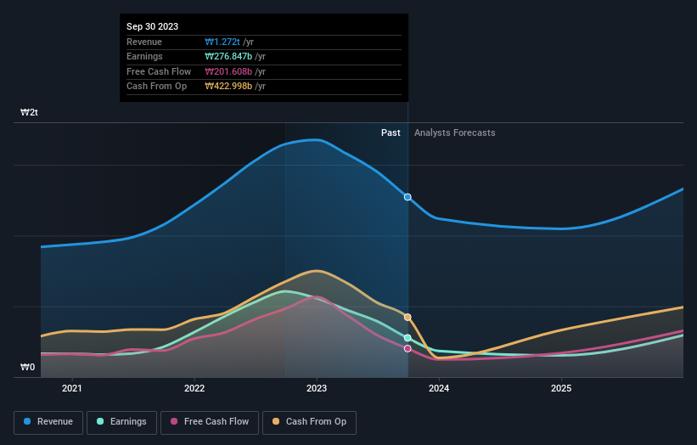Click the Sep 30 2023 tooltip date
Screen dimensions: 697x445
click(153, 26)
